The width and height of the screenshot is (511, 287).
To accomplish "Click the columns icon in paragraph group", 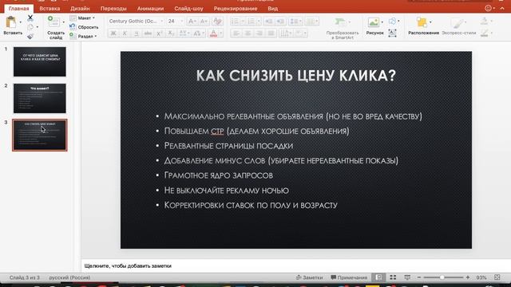I will coord(311,22).
